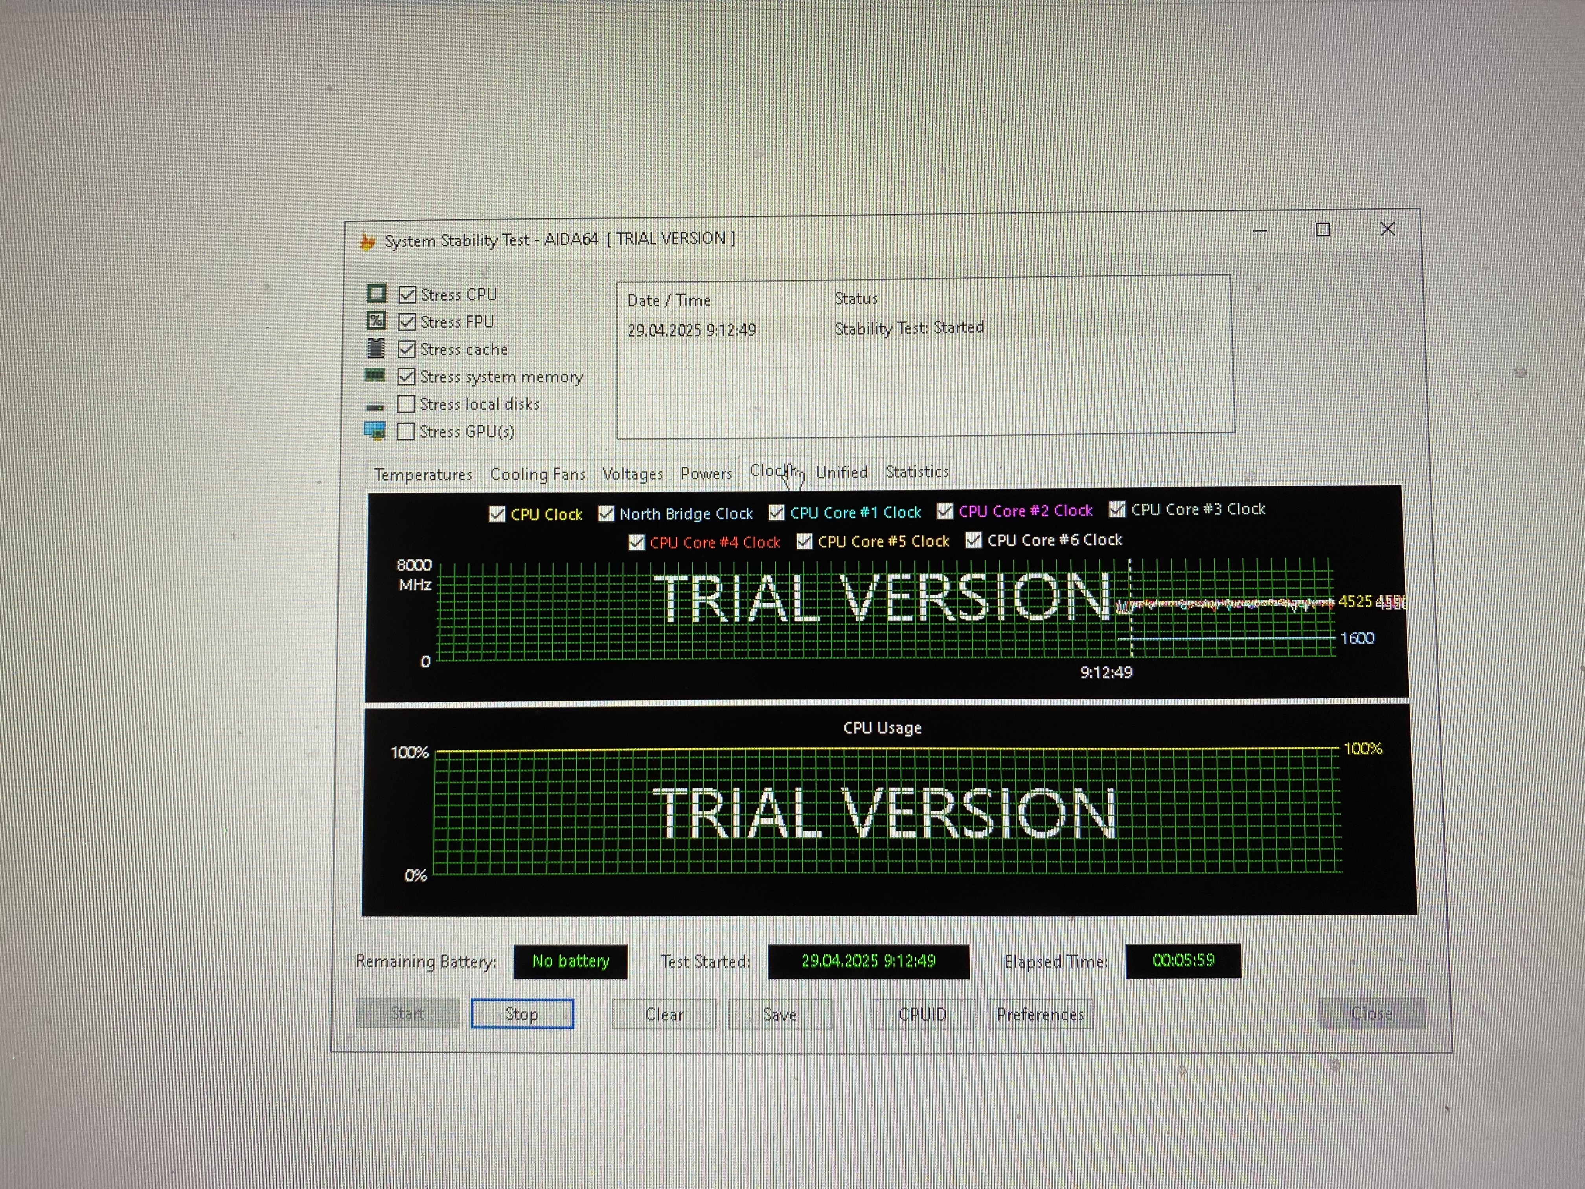Uncheck the Stress system memory checkbox

click(406, 376)
